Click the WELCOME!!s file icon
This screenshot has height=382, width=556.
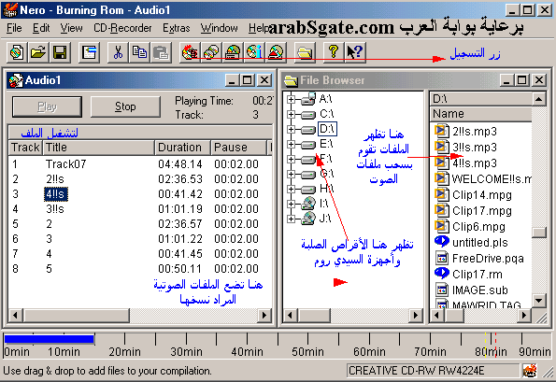[x=441, y=178]
